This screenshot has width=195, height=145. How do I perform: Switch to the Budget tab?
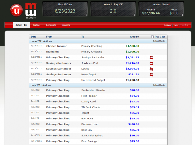point(37,25)
